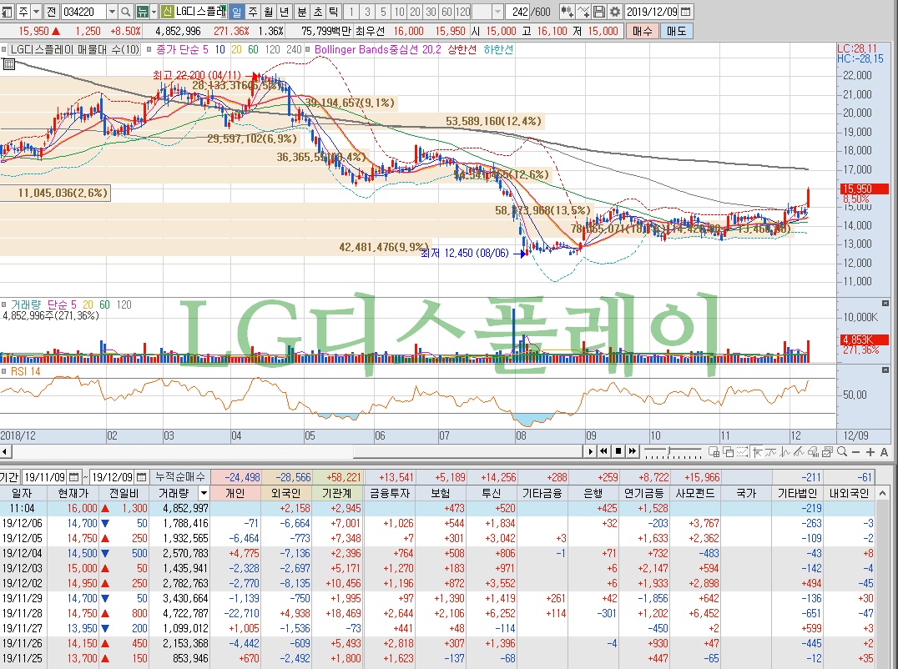This screenshot has width=898, height=669.
Task: Open the start date 19/11/09 calendar icon
Action: point(74,476)
